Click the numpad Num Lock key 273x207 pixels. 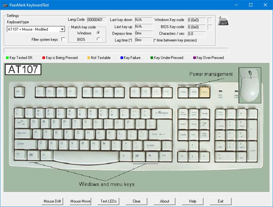[x=220, y=114]
